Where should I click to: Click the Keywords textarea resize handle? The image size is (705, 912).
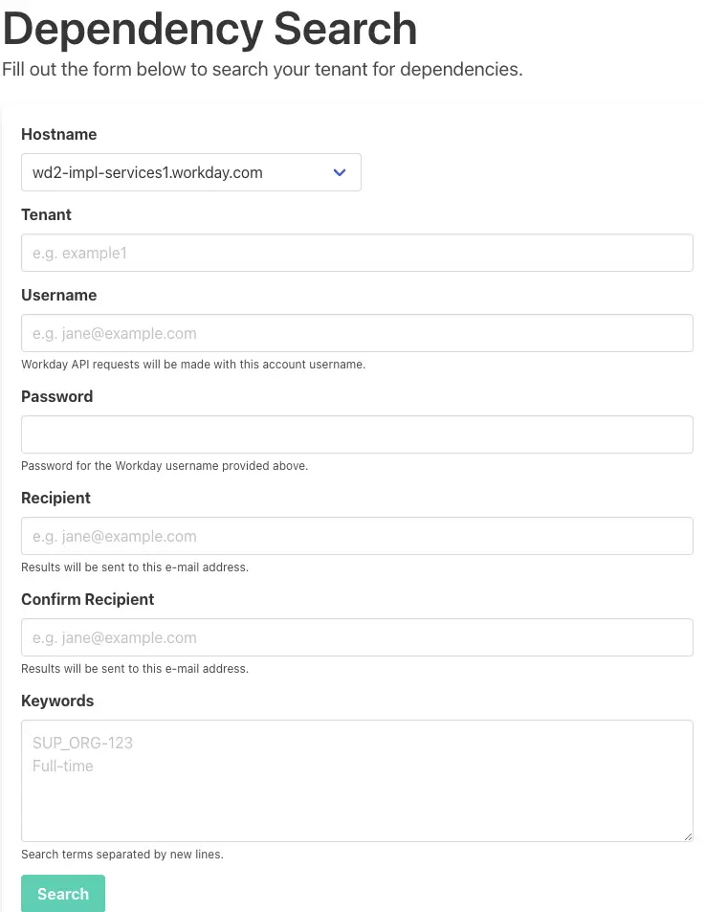[x=688, y=836]
